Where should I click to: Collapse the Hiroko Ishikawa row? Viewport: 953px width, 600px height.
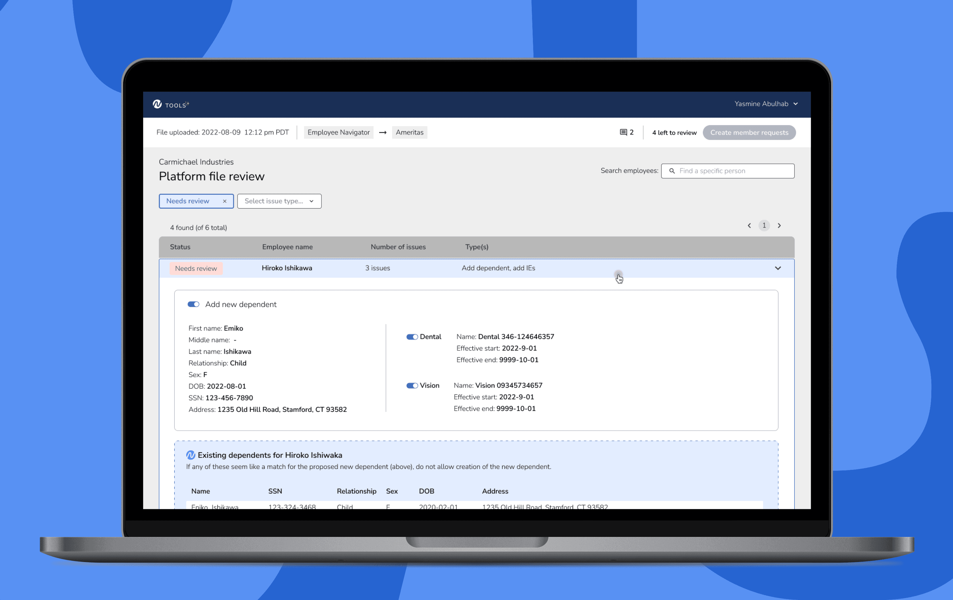778,268
